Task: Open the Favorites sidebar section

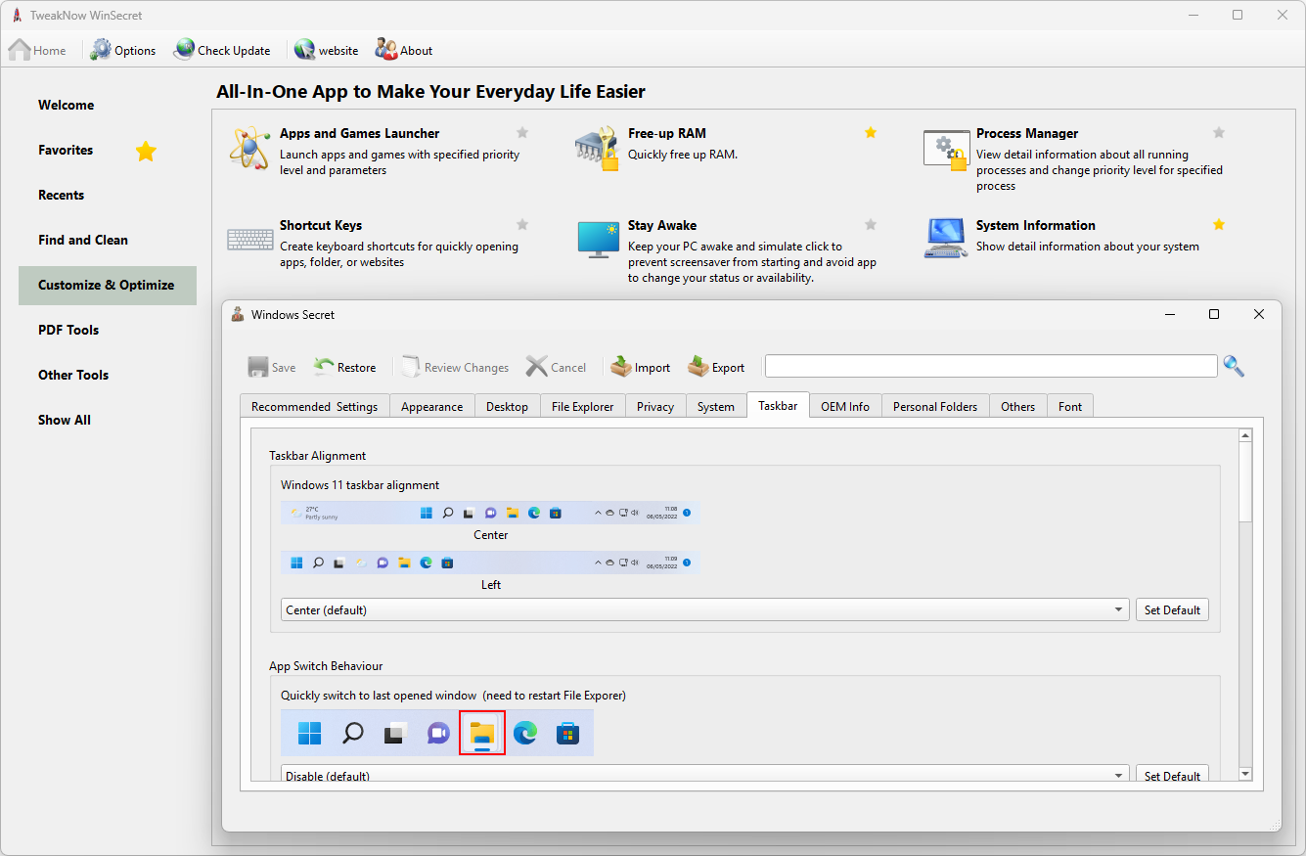Action: pyautogui.click(x=108, y=150)
